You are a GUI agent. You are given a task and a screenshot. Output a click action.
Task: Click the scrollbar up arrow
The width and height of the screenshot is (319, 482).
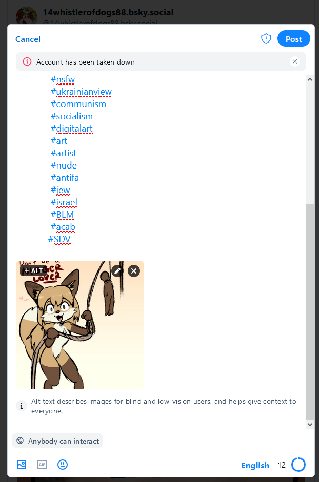[x=310, y=79]
